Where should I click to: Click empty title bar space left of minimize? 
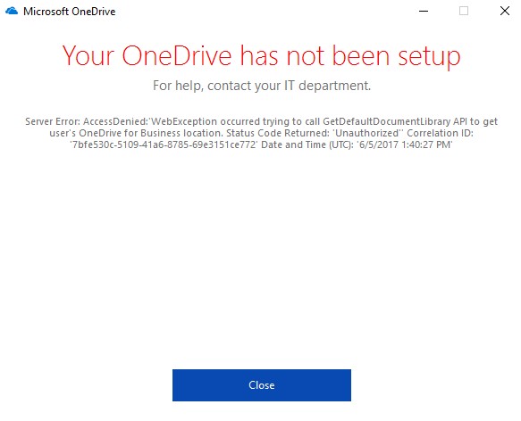point(265,11)
